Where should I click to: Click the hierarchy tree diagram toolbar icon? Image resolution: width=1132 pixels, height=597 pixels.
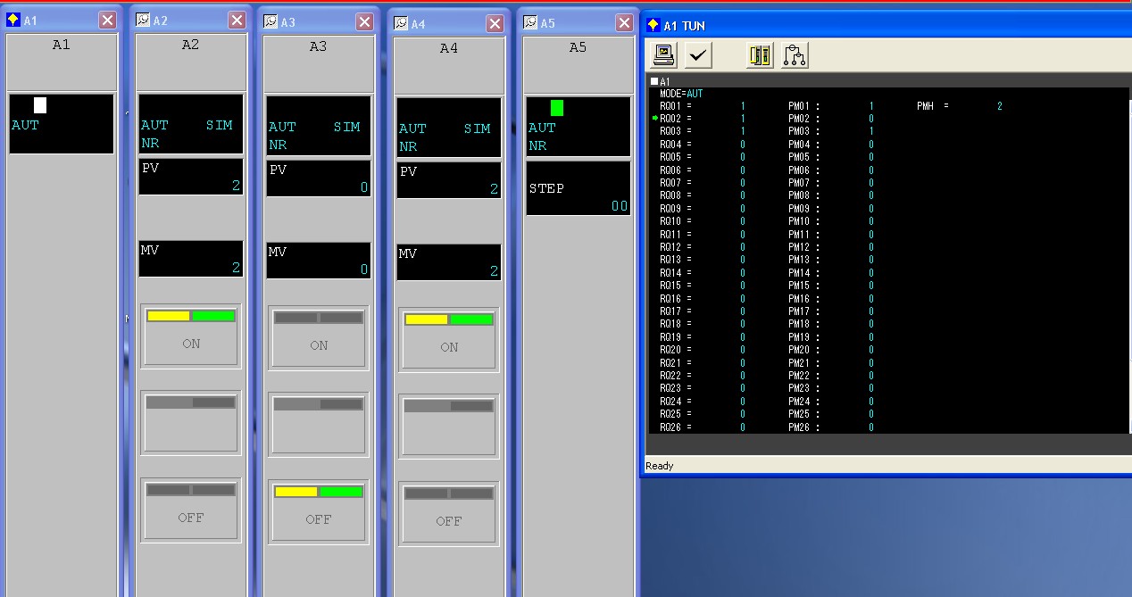[795, 55]
